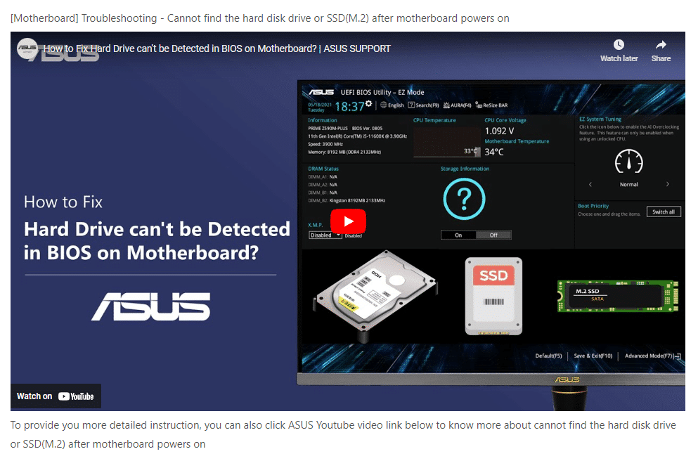Viewport: 698px width, 461px height.
Task: Click the EZ System Tuning gauge icon
Action: (x=628, y=161)
